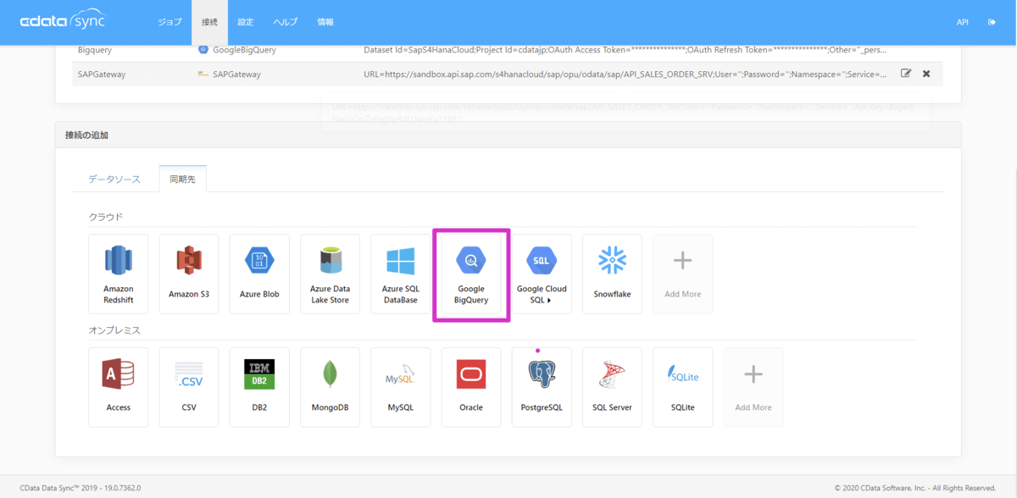Pick the SQL Server destination tile

tap(612, 387)
